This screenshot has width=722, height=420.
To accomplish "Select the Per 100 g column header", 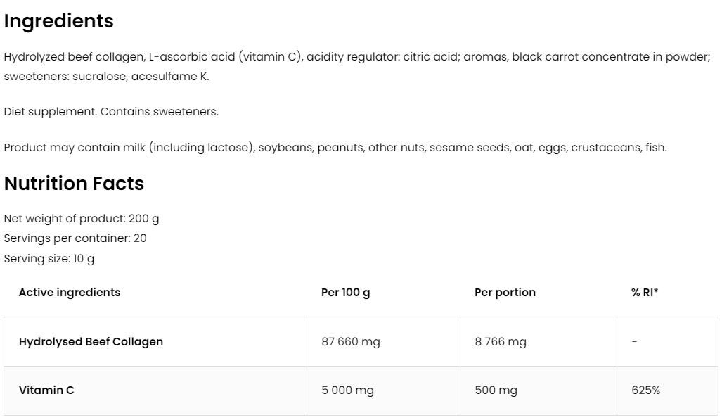I will click(x=345, y=292).
